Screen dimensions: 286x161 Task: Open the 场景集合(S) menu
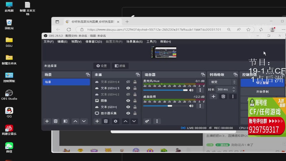coord(134,42)
